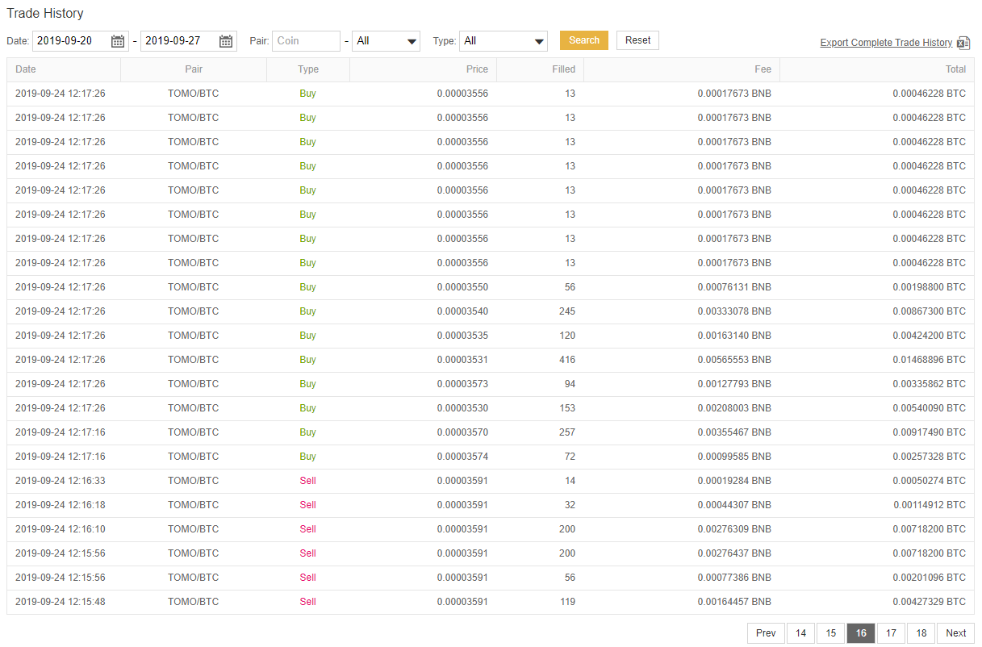This screenshot has height=647, width=982.
Task: Click filled amount 94
Action: click(570, 384)
